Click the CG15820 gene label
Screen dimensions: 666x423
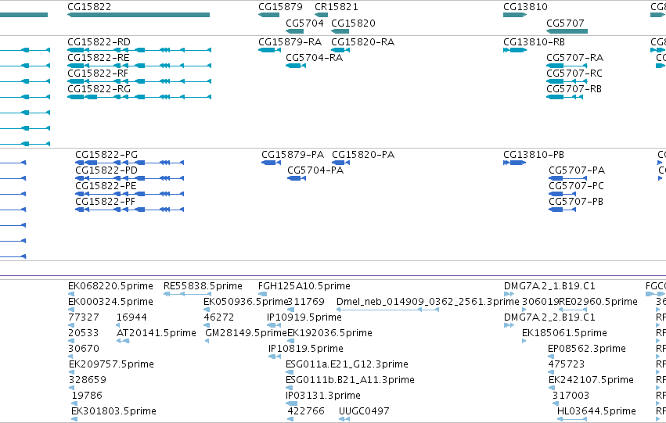pyautogui.click(x=354, y=23)
